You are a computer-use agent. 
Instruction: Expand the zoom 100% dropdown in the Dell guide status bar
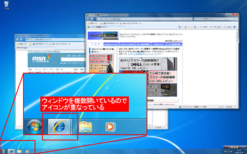[x=235, y=107]
